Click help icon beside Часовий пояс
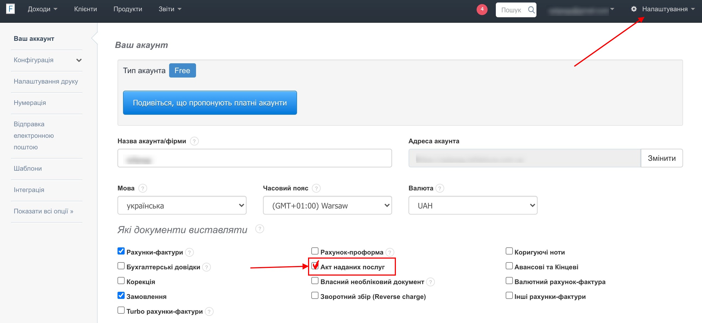Viewport: 702px width, 323px height. coord(316,188)
